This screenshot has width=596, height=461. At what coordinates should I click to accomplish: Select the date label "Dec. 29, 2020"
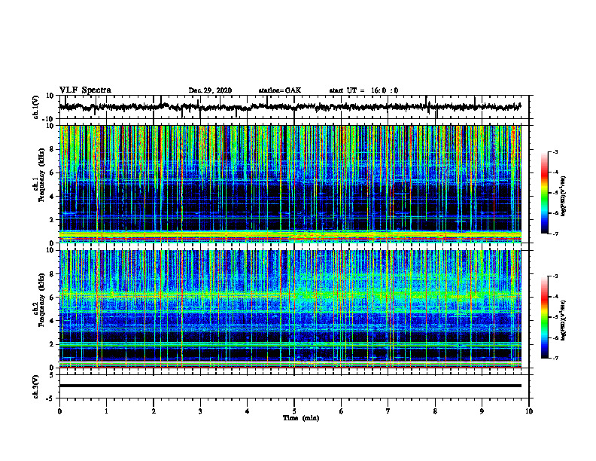click(x=210, y=90)
